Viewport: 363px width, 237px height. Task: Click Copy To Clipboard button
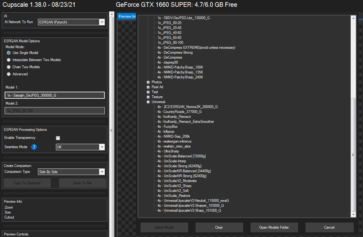pos(27,183)
